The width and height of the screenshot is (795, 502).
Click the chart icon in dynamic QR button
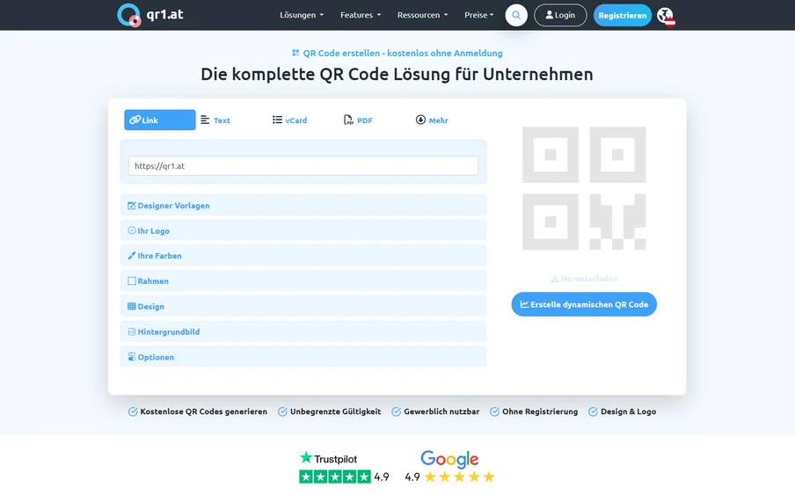pyautogui.click(x=524, y=304)
